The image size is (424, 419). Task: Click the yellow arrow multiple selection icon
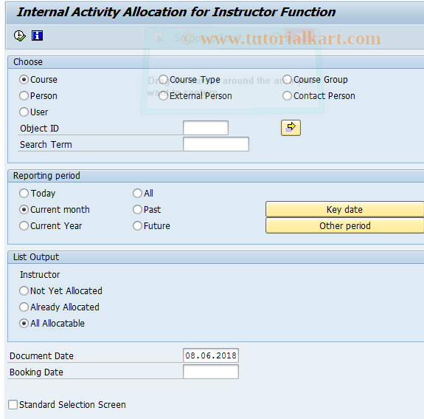click(x=291, y=128)
